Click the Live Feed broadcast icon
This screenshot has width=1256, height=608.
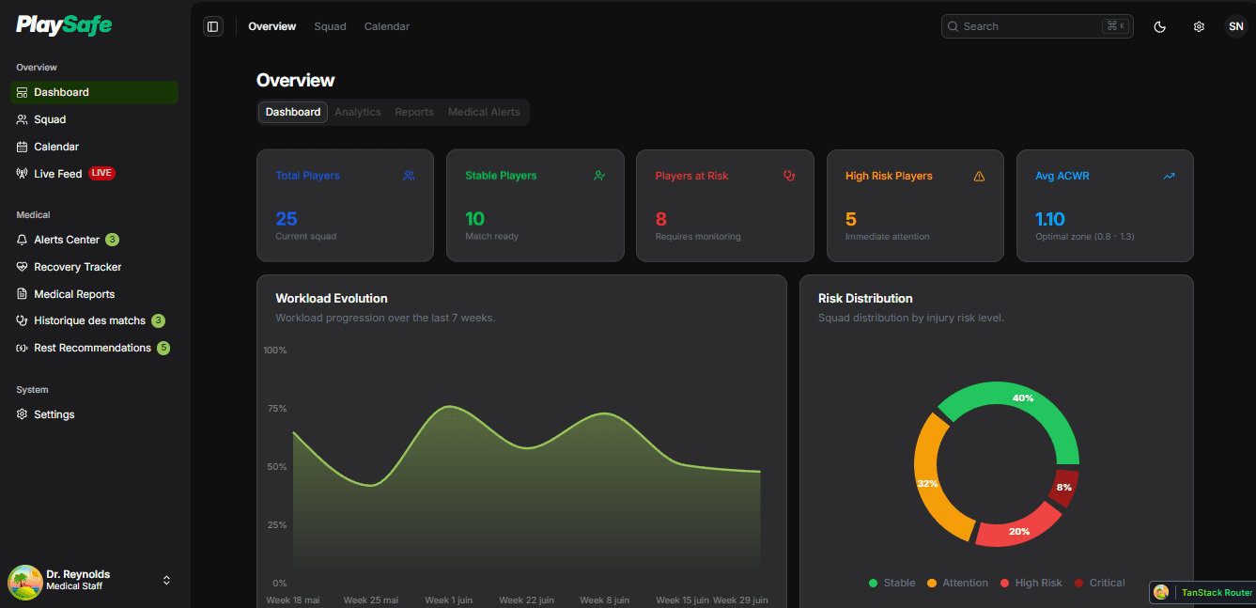click(x=23, y=174)
